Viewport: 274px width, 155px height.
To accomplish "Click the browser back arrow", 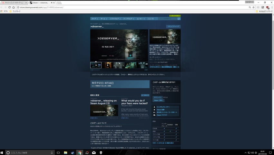I will 2,7.
